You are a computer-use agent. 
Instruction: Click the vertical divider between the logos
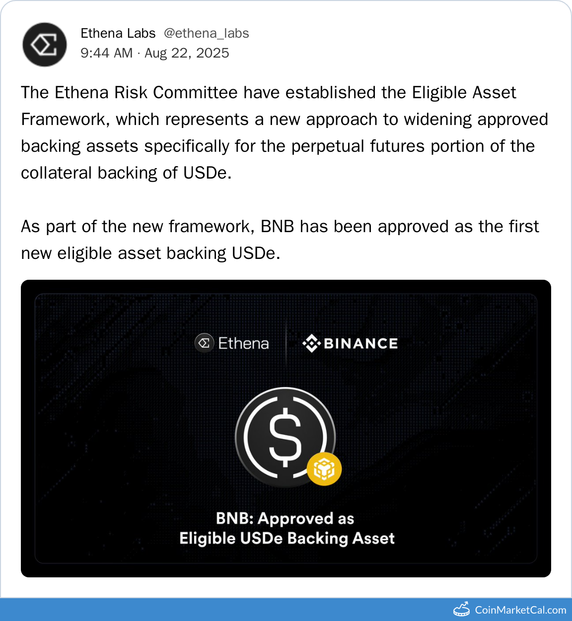286,343
